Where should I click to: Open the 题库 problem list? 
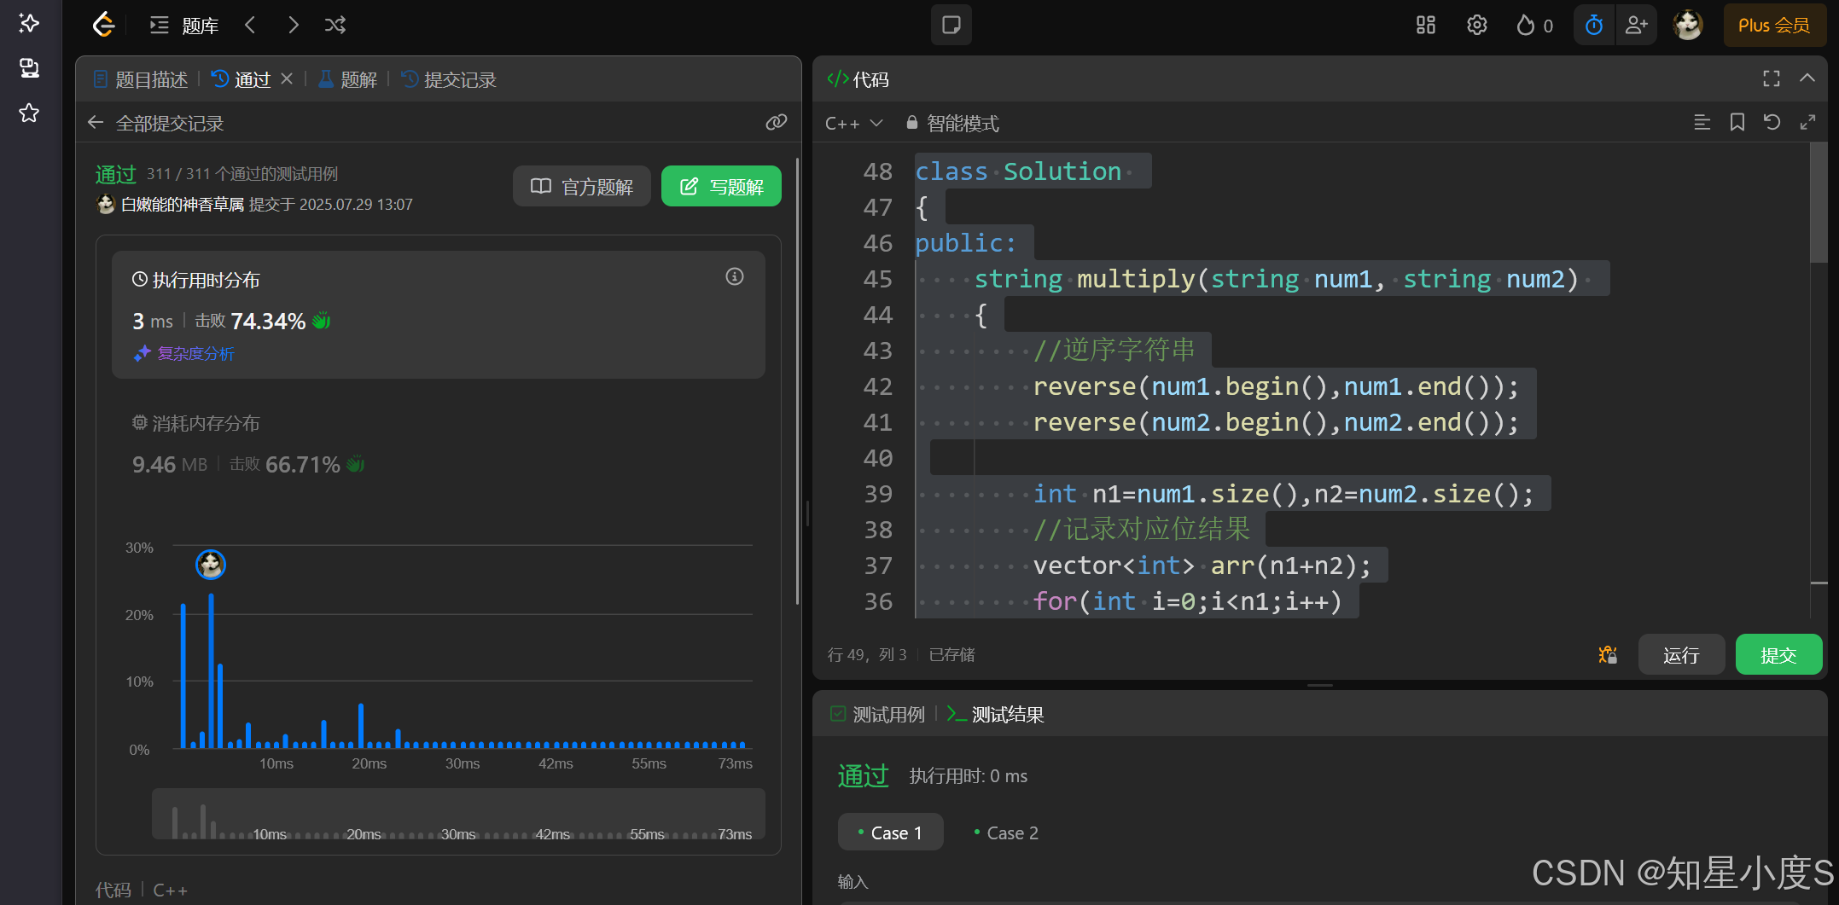click(x=184, y=26)
